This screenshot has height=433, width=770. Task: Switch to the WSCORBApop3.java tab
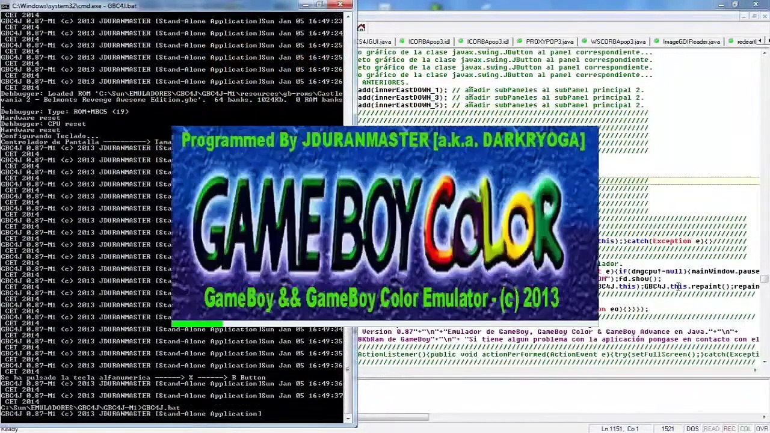(614, 42)
